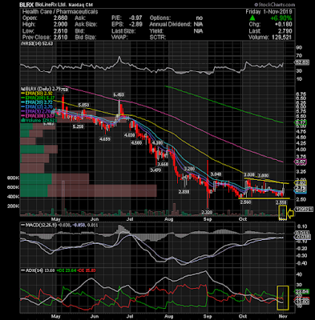
Task: Click the 3.040 price label
Action: click(216, 174)
